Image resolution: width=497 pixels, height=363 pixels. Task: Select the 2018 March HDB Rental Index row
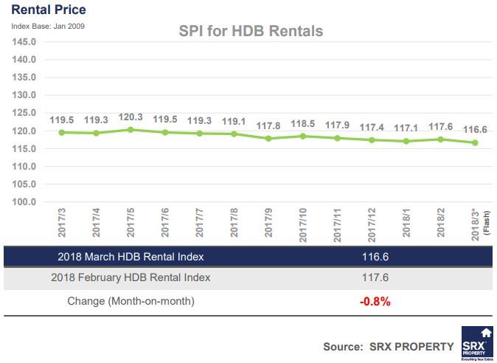pos(248,257)
